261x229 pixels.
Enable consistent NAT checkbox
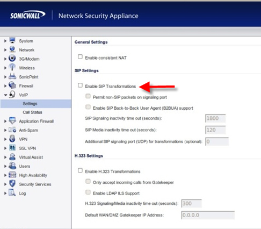coord(80,57)
